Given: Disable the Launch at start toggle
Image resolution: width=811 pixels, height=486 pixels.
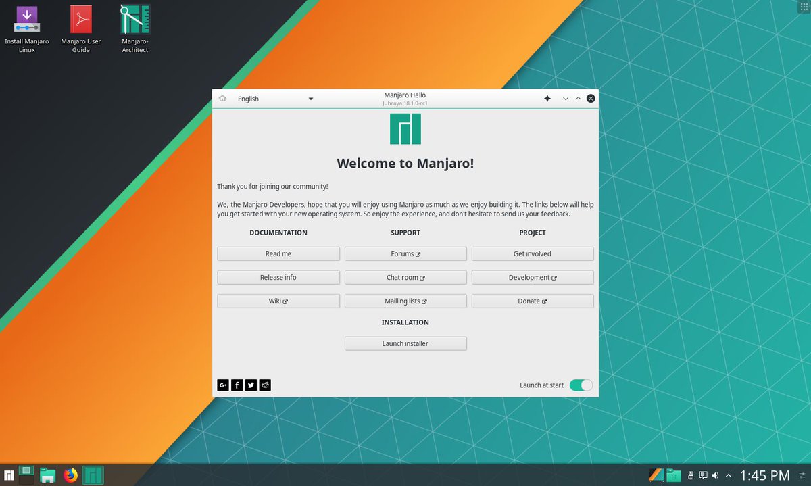Looking at the screenshot, I should (x=581, y=385).
